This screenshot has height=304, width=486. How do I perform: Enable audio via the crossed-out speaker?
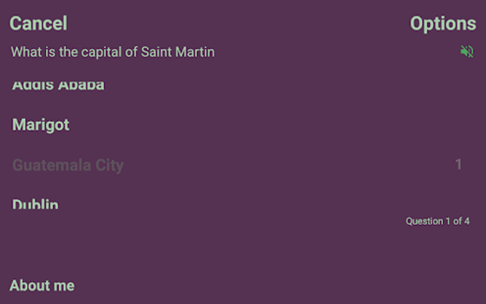point(467,51)
